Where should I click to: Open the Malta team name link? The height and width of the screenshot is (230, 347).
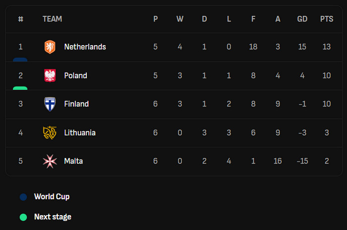[x=73, y=161]
